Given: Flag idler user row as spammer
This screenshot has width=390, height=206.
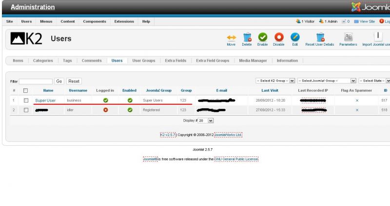Looking at the screenshot, I should click(357, 110).
